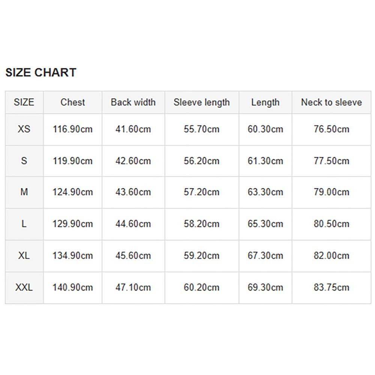Click the 57.20cm sleeve length cell
This screenshot has width=375, height=375.
(x=201, y=192)
